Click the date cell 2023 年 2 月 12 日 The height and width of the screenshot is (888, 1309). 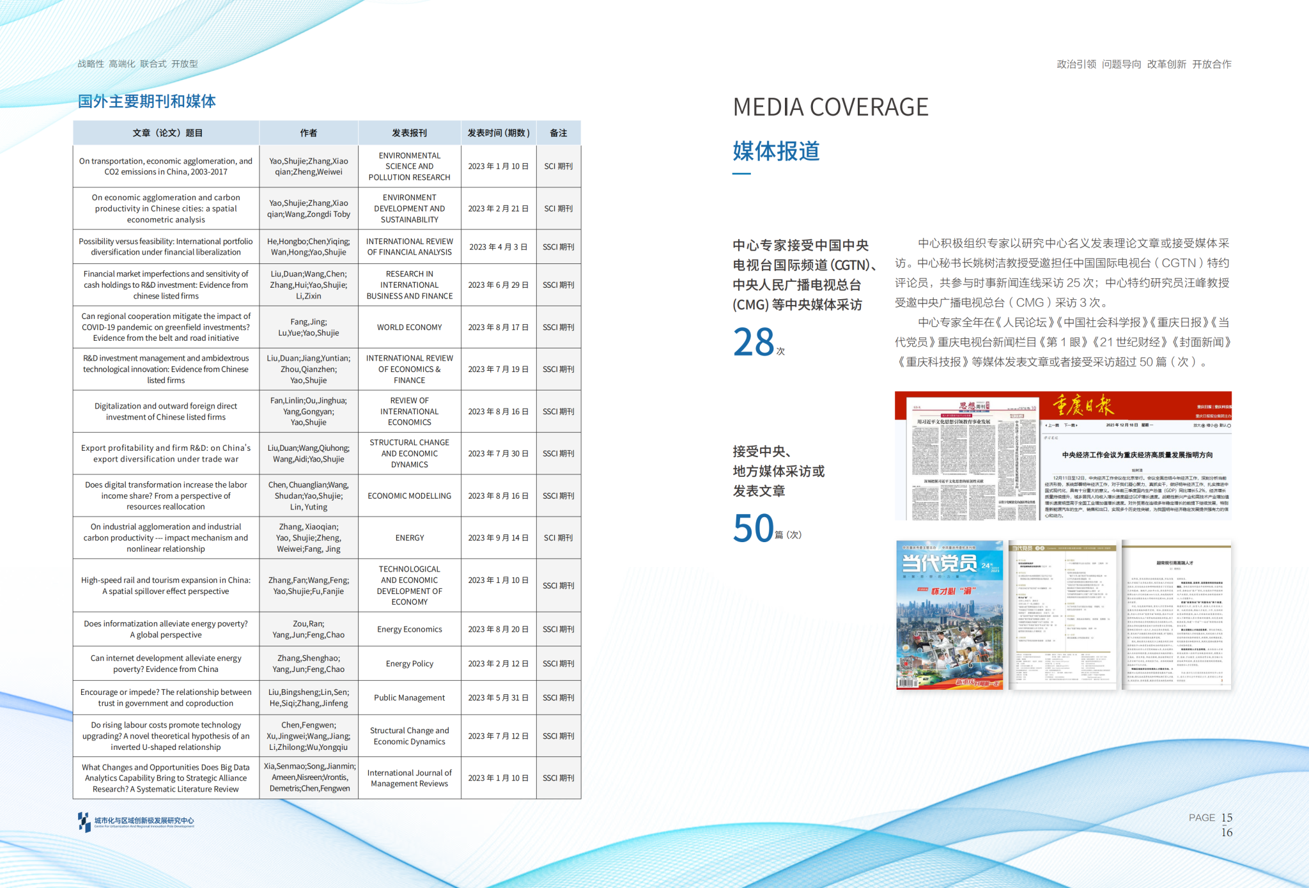click(x=499, y=664)
